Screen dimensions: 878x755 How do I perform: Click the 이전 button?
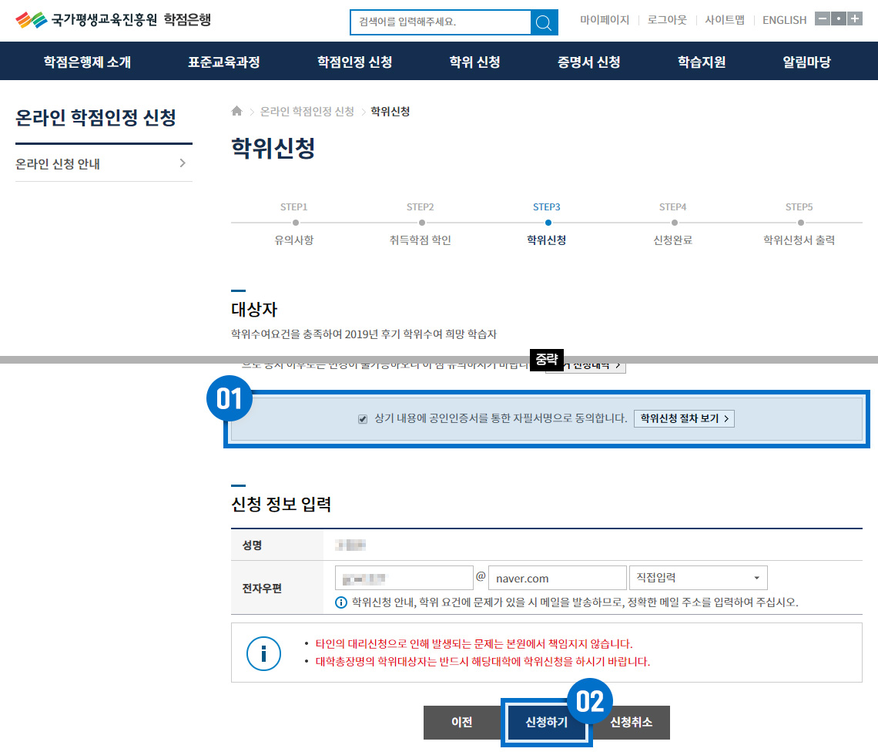tap(461, 723)
